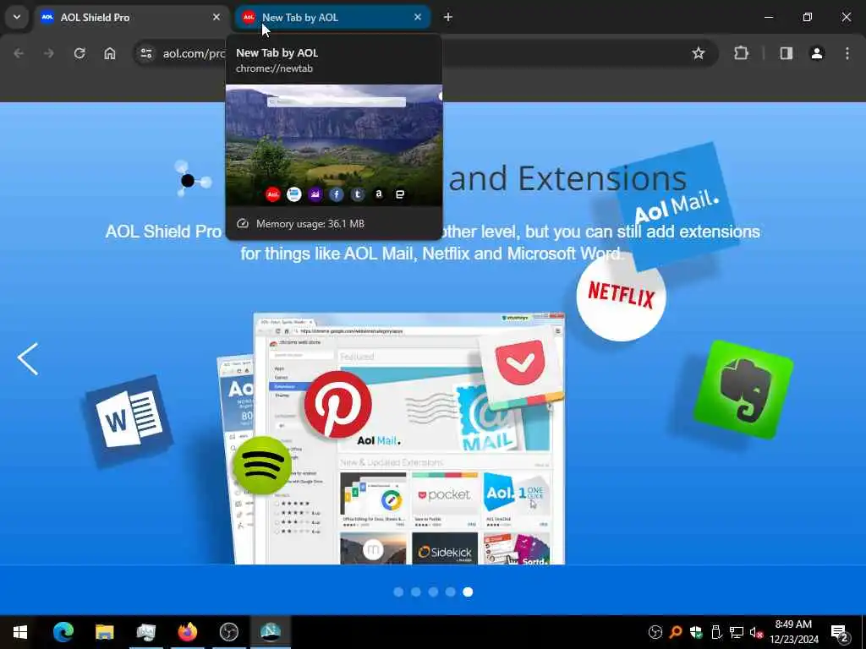Open a new tab with plus button

point(448,17)
